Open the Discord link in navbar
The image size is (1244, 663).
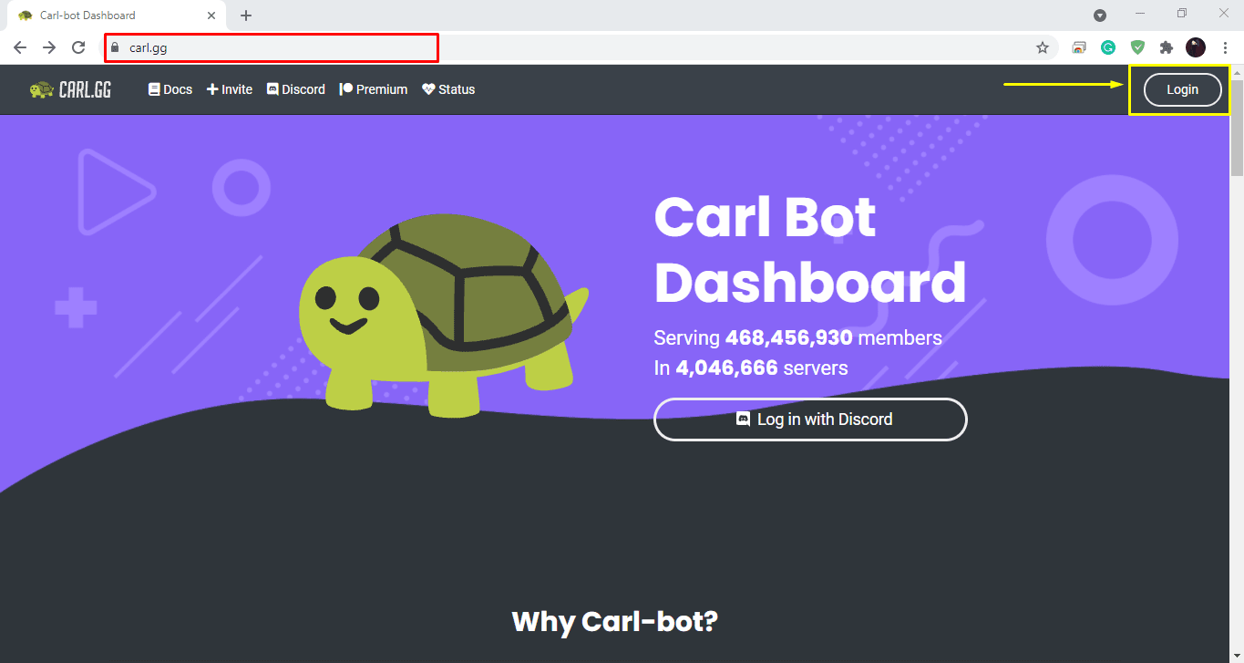pos(296,89)
